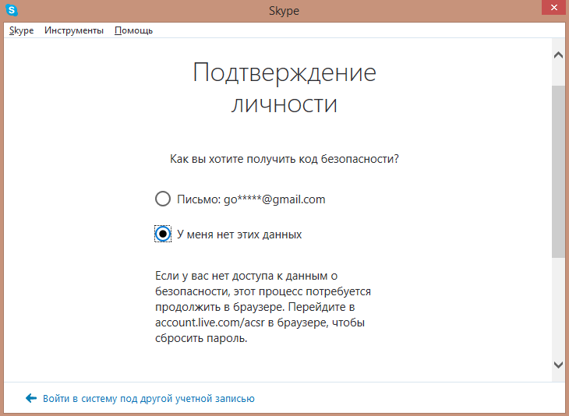
Task: Click the empty scrollbar track below the thumb
Action: (x=558, y=312)
